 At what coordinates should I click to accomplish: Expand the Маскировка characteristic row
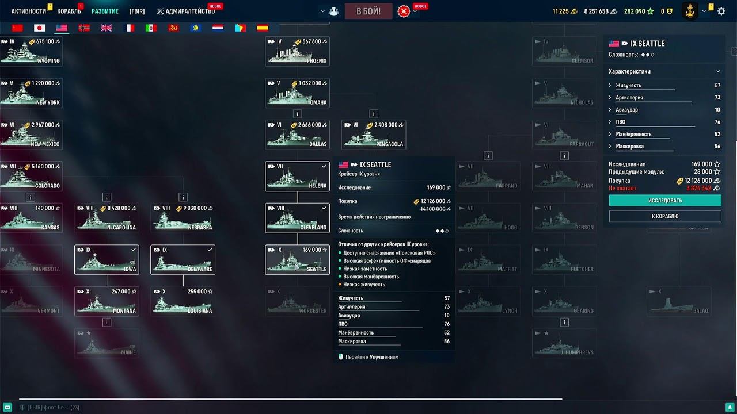[665, 147]
